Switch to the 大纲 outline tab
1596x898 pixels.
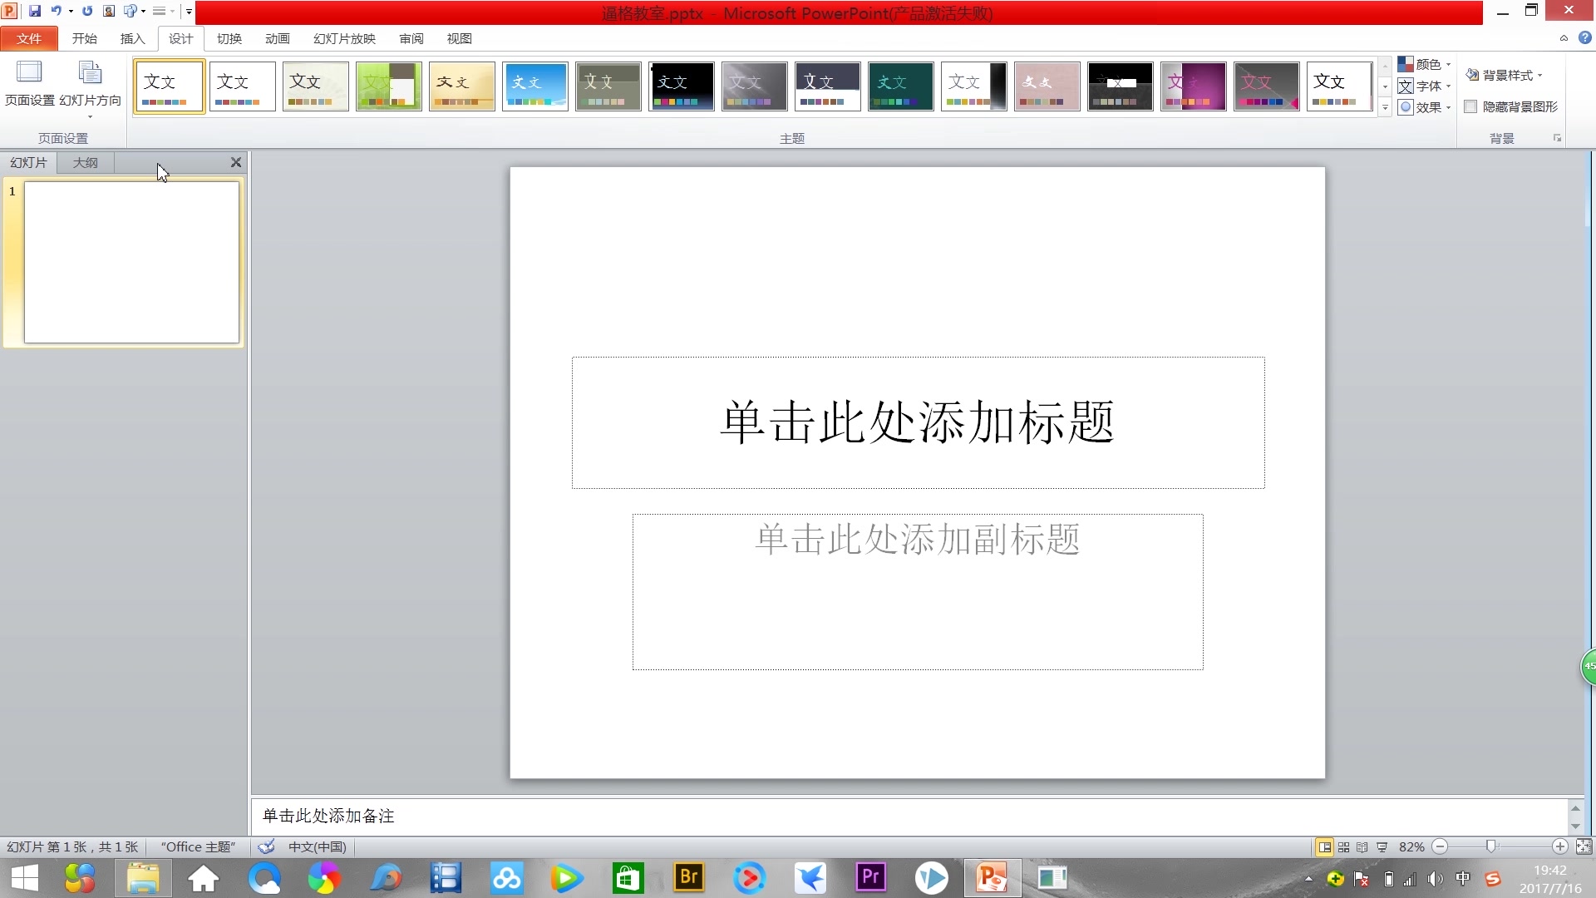(84, 162)
